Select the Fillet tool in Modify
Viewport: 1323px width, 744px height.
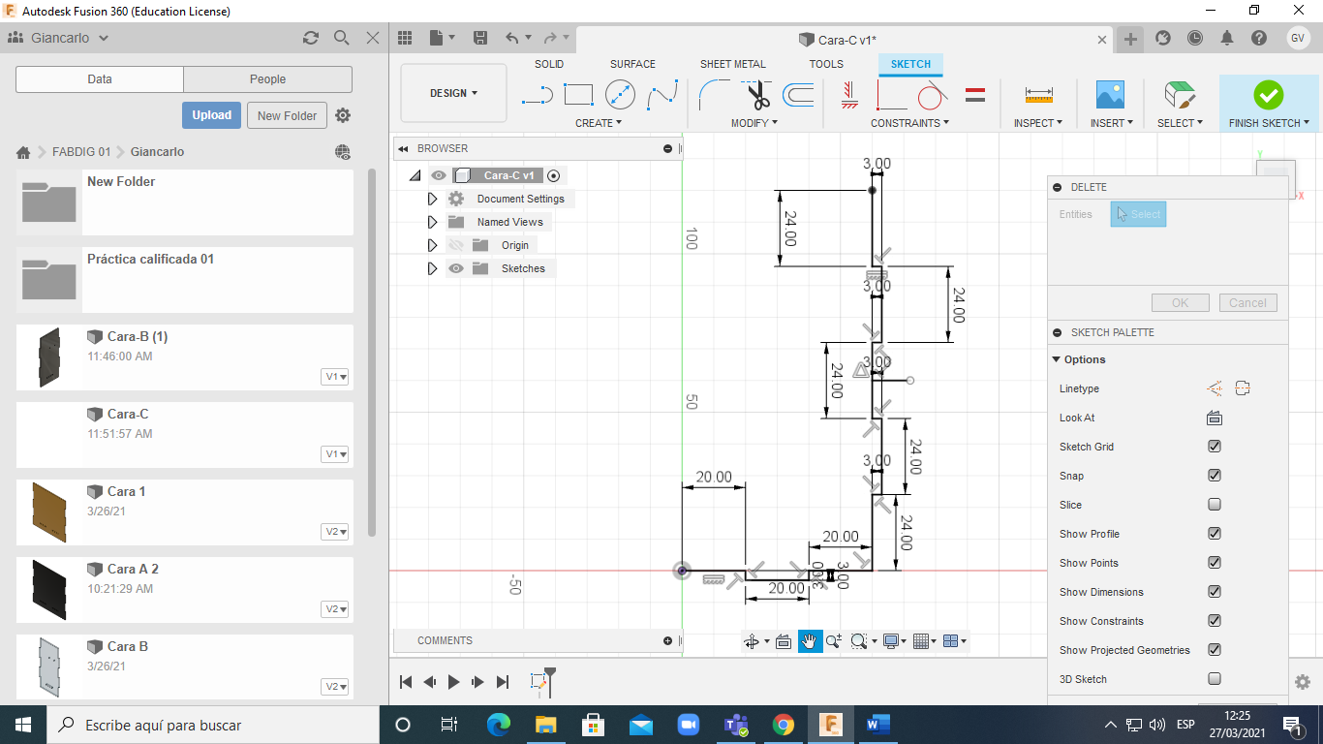(715, 95)
